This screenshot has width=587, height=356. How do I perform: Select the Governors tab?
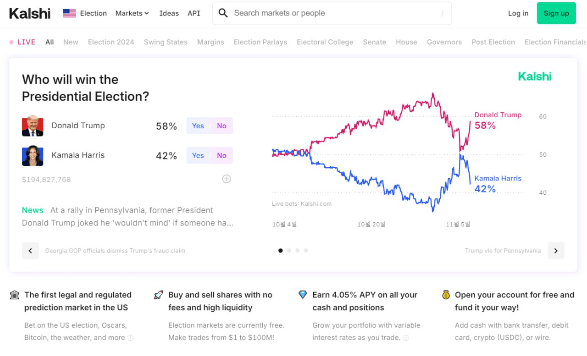pyautogui.click(x=444, y=42)
